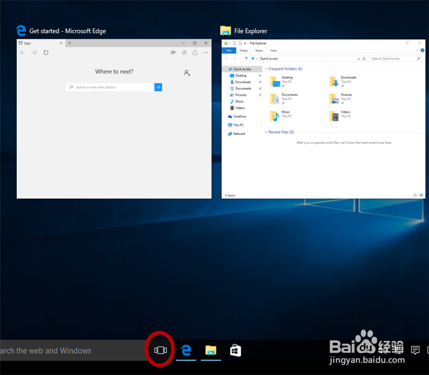Click File Explorer help icon

click(x=423, y=50)
